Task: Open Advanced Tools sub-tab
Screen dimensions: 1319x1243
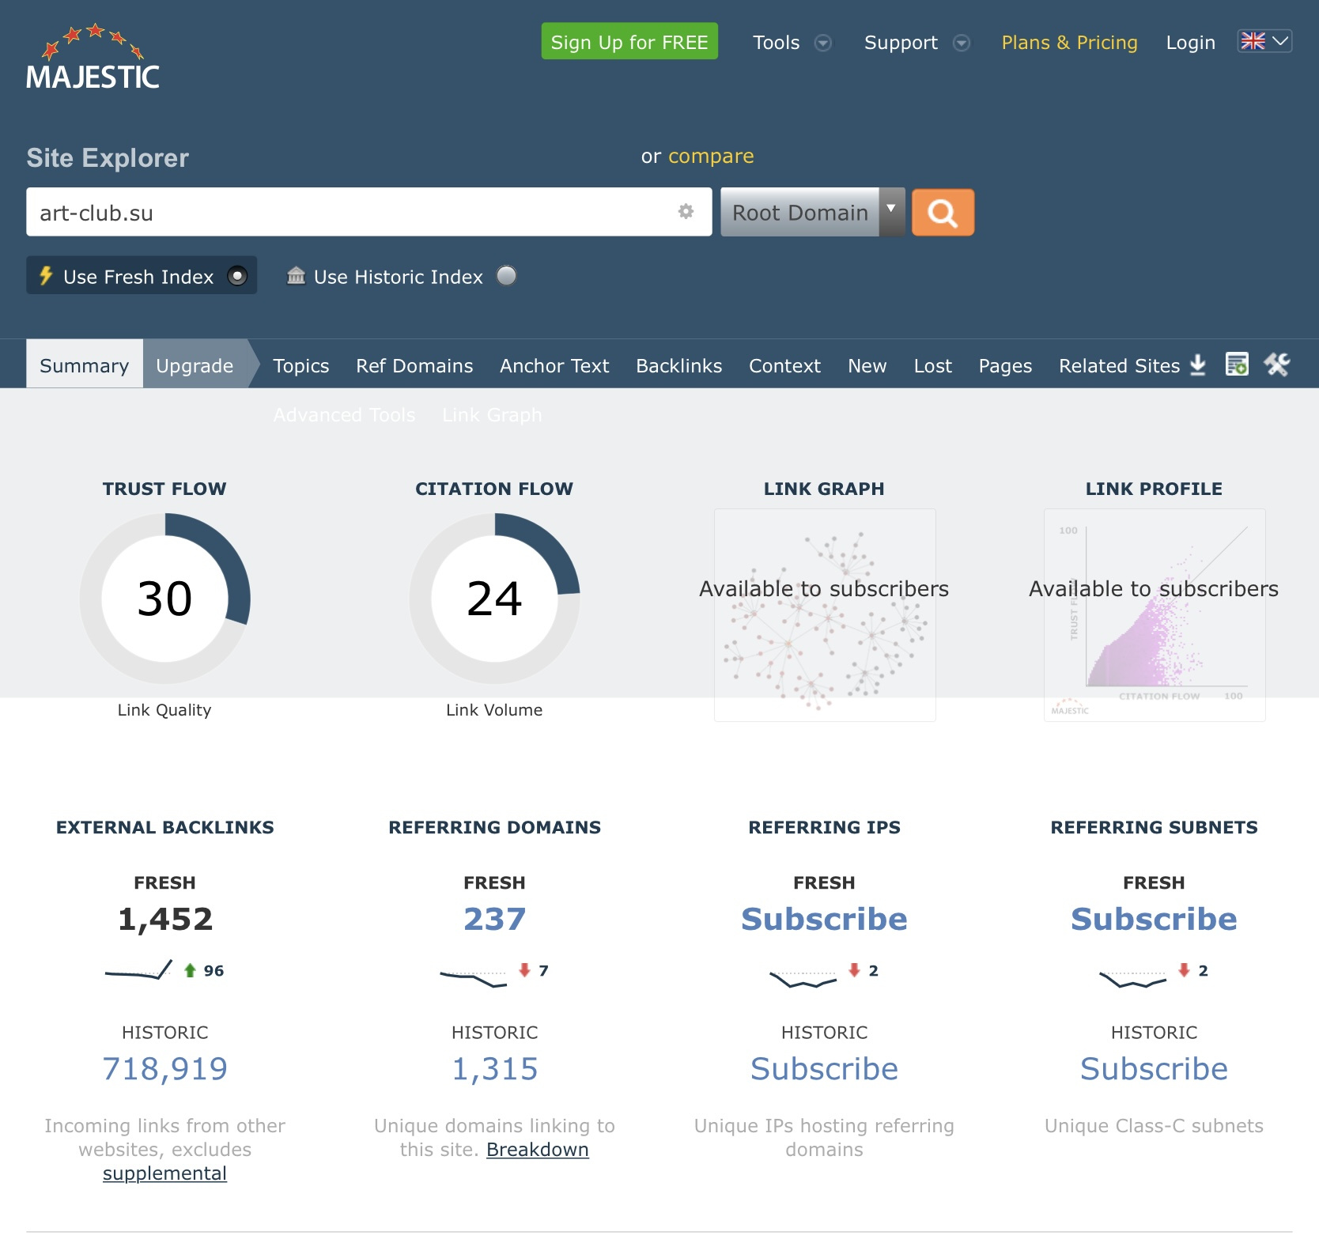Action: [344, 414]
